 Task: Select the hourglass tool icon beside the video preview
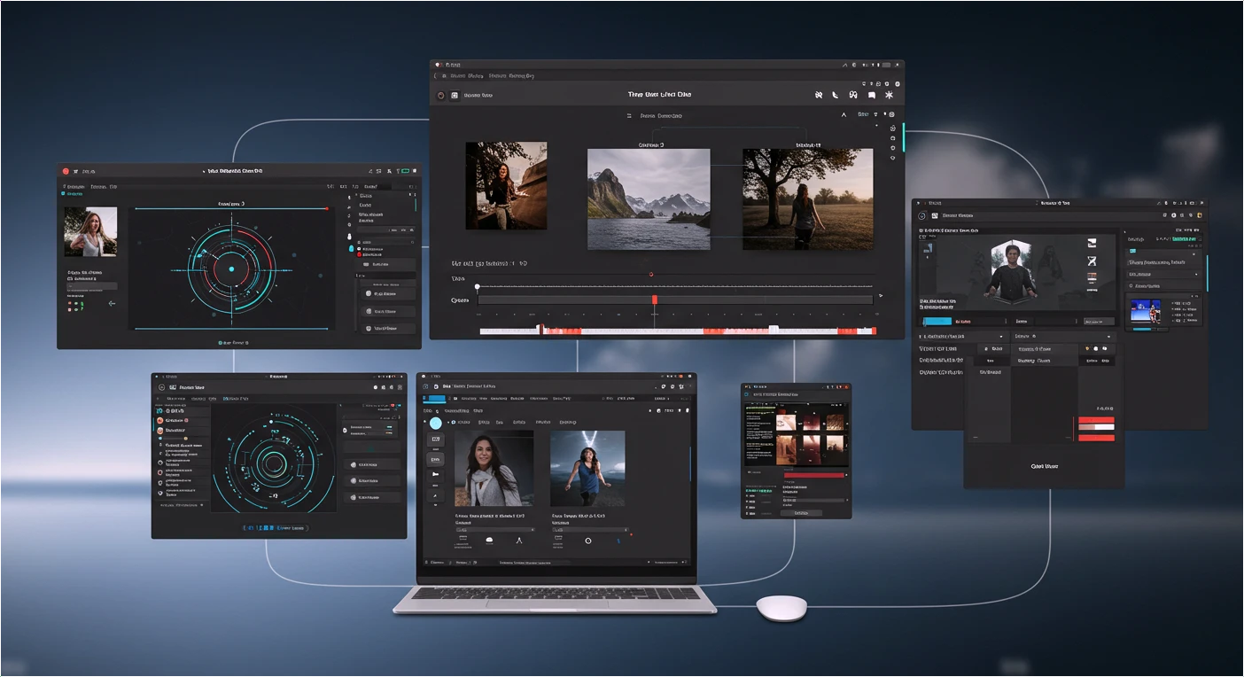coord(1092,261)
